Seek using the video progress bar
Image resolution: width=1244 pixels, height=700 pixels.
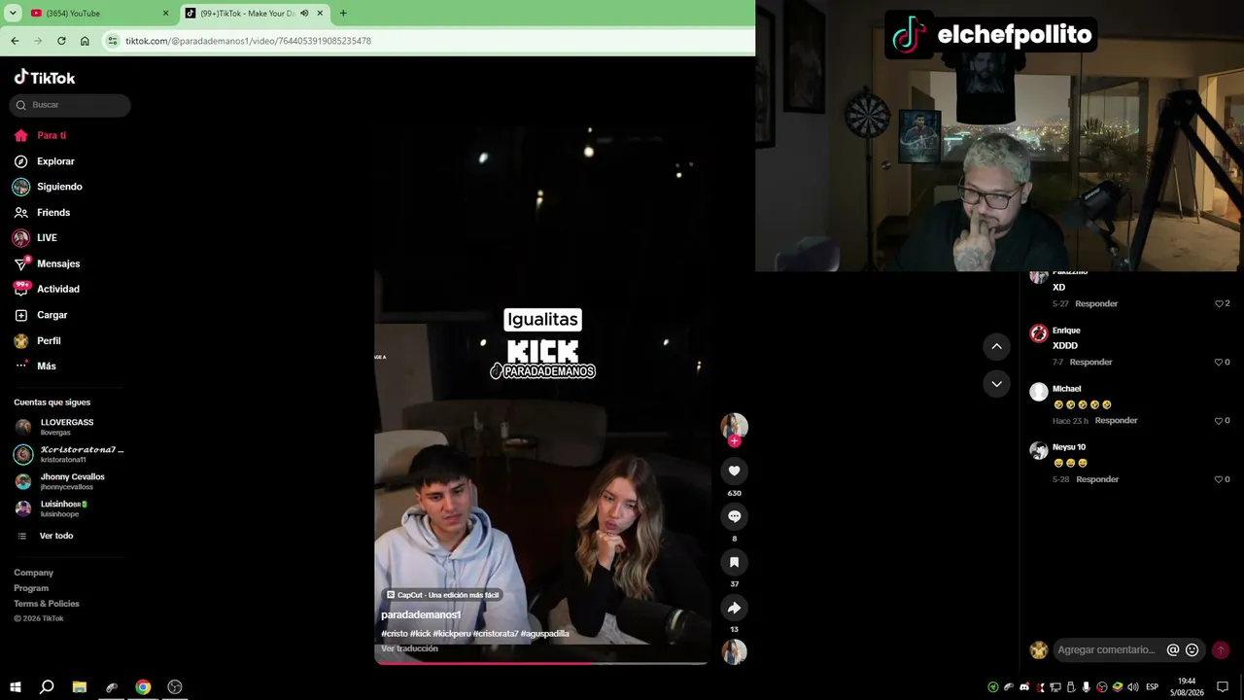click(x=541, y=663)
